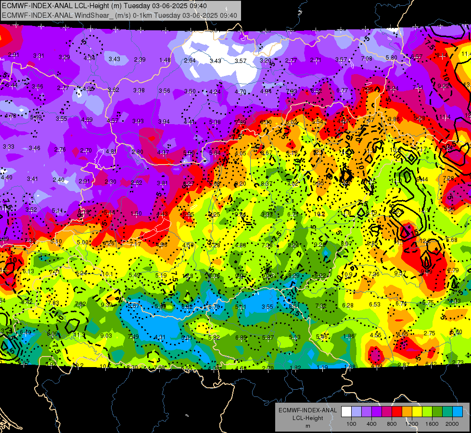Click the white swatch in the LCL-Height legend
Image resolution: width=471 pixels, height=433 pixels.
tap(346, 412)
